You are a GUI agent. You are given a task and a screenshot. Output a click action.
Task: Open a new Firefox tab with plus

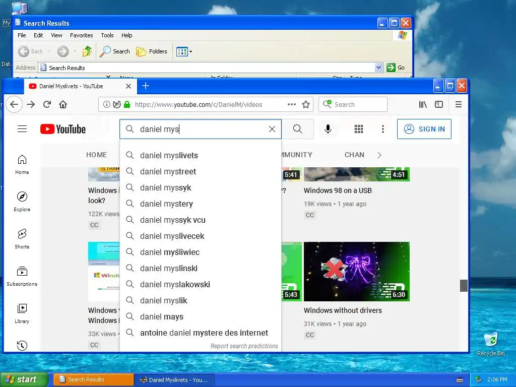coord(146,86)
